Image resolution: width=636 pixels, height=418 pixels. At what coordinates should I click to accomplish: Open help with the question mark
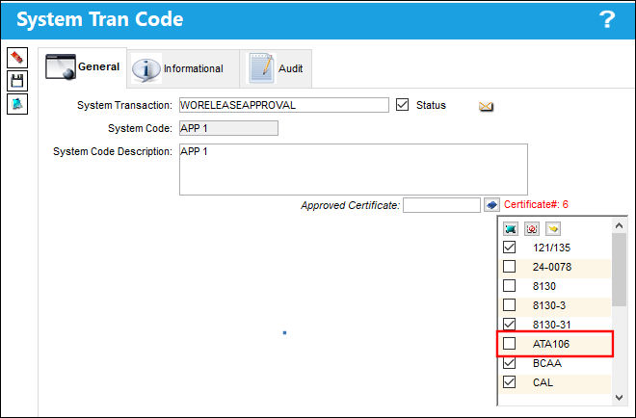607,19
